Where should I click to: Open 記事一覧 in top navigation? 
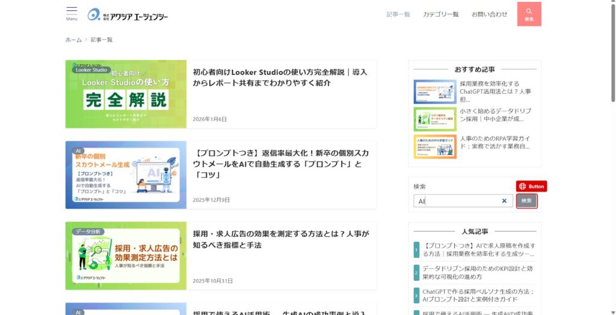click(398, 14)
